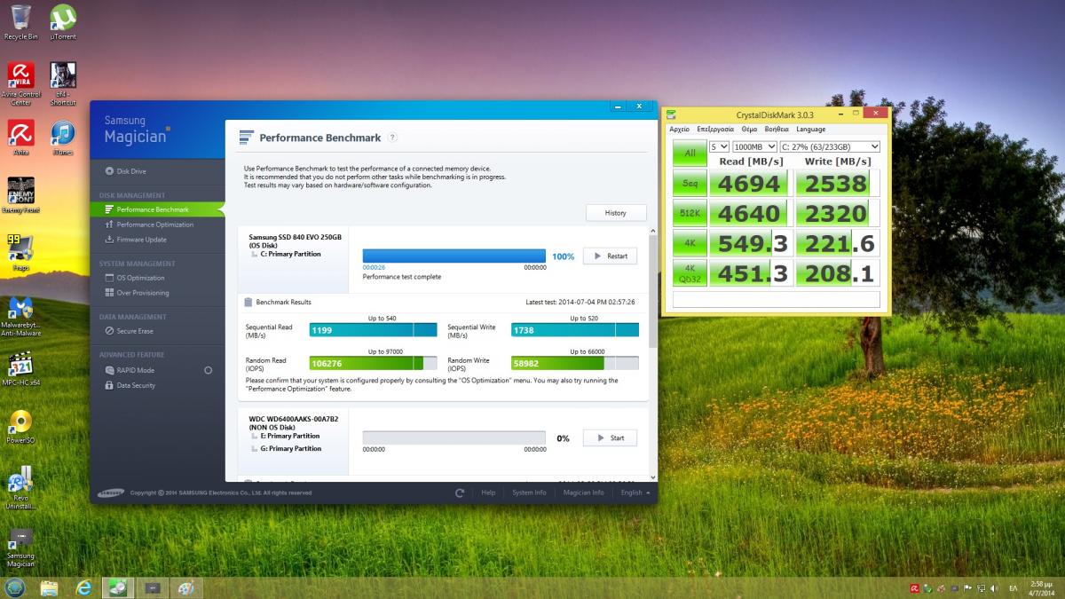1065x599 pixels.
Task: Open the Revo Uninstaller desktop icon
Action: click(20, 486)
